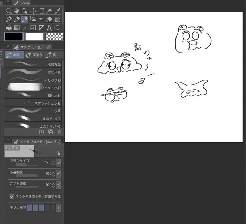Select the Fill bucket tool

click(x=8, y=28)
